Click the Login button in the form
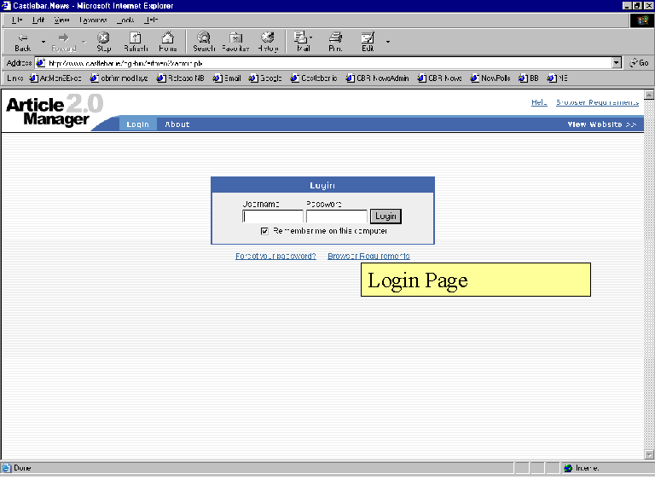Image resolution: width=655 pixels, height=491 pixels. 385,217
